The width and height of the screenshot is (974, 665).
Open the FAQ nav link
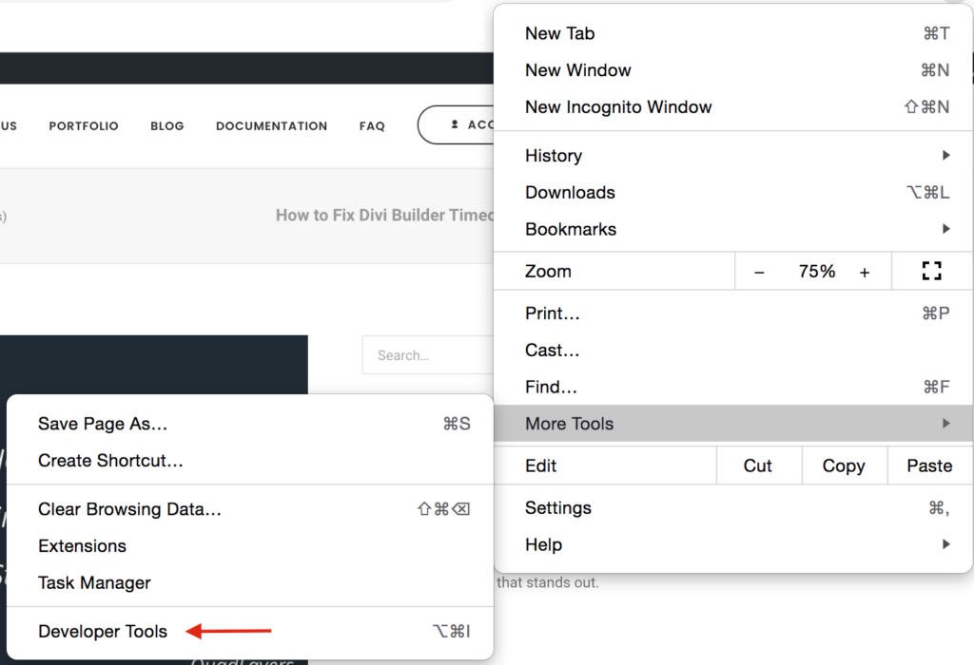(x=372, y=126)
